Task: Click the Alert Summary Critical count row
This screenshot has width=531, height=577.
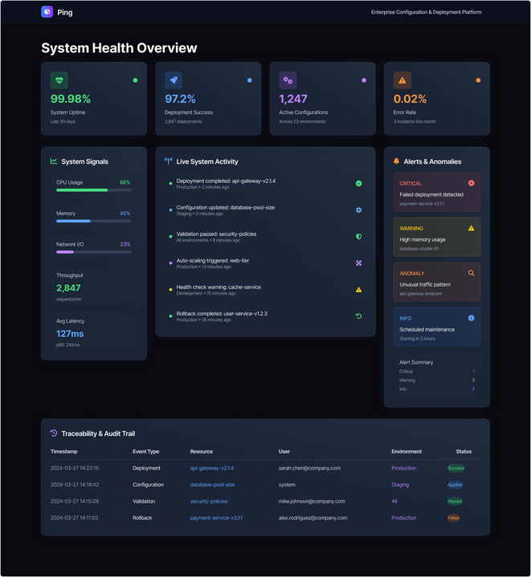Action: coord(437,372)
